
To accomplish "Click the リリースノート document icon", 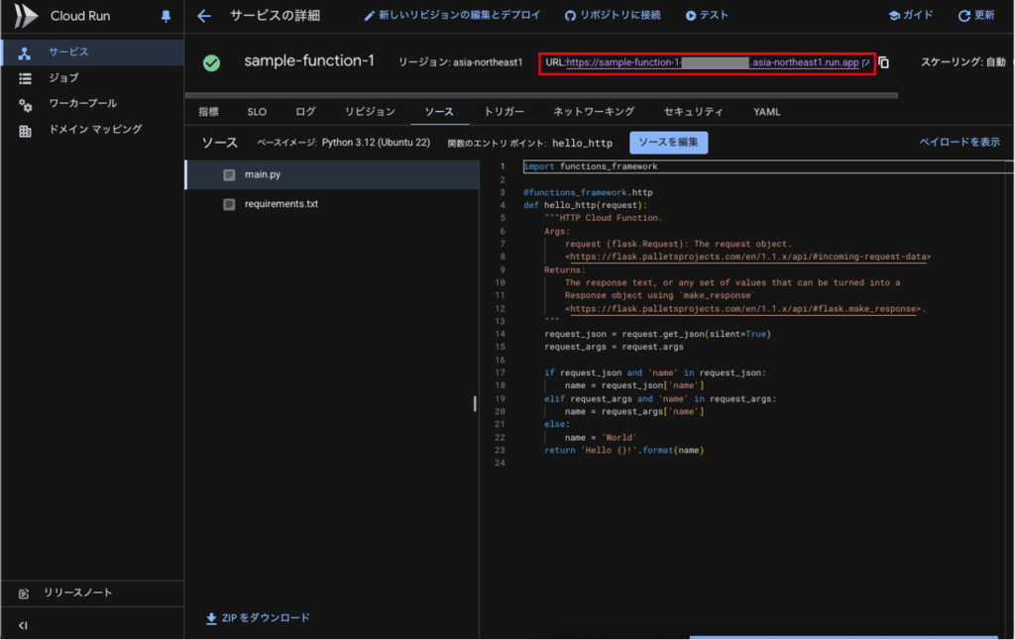I will [24, 593].
